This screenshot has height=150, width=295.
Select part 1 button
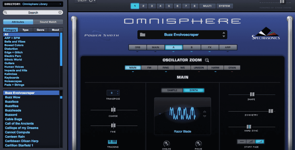click(x=135, y=6)
